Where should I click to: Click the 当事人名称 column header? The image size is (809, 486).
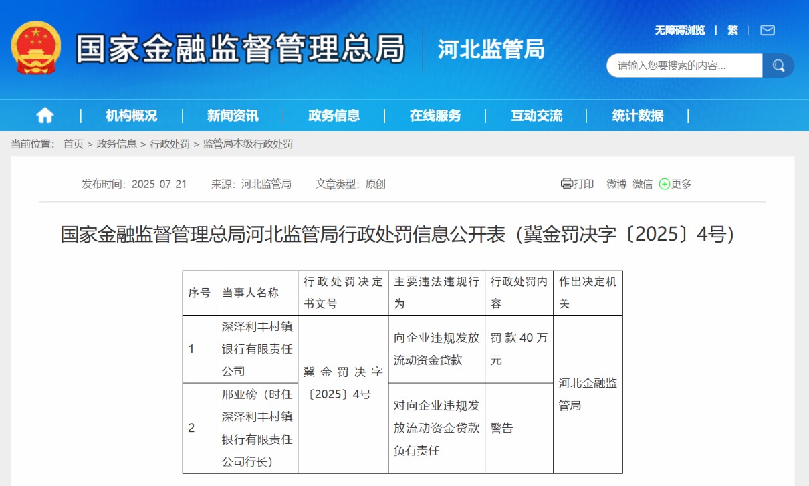click(x=257, y=293)
